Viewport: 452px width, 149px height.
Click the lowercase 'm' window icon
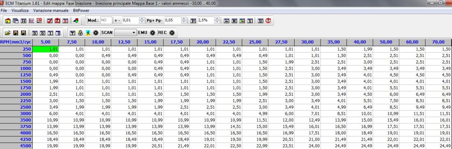tap(226, 21)
